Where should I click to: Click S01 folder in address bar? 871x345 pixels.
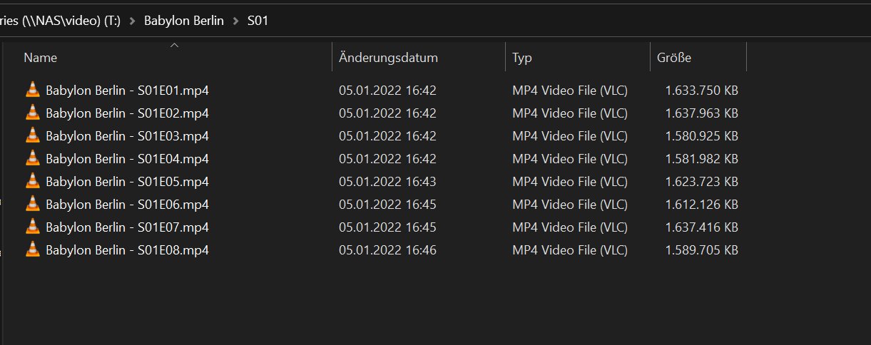pyautogui.click(x=258, y=21)
